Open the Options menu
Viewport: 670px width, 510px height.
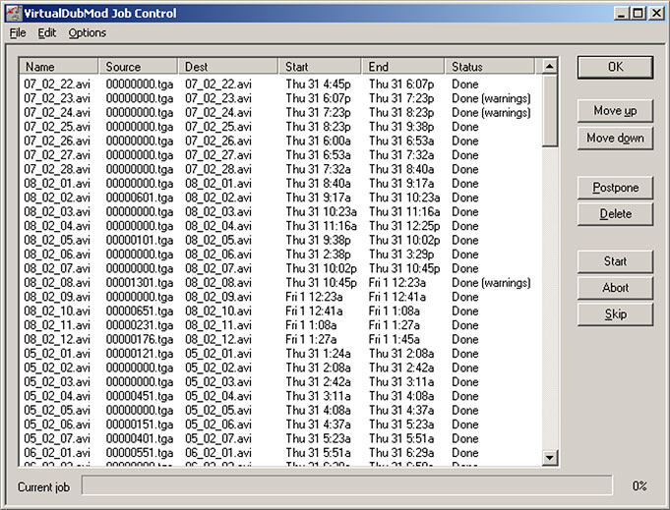tap(87, 32)
